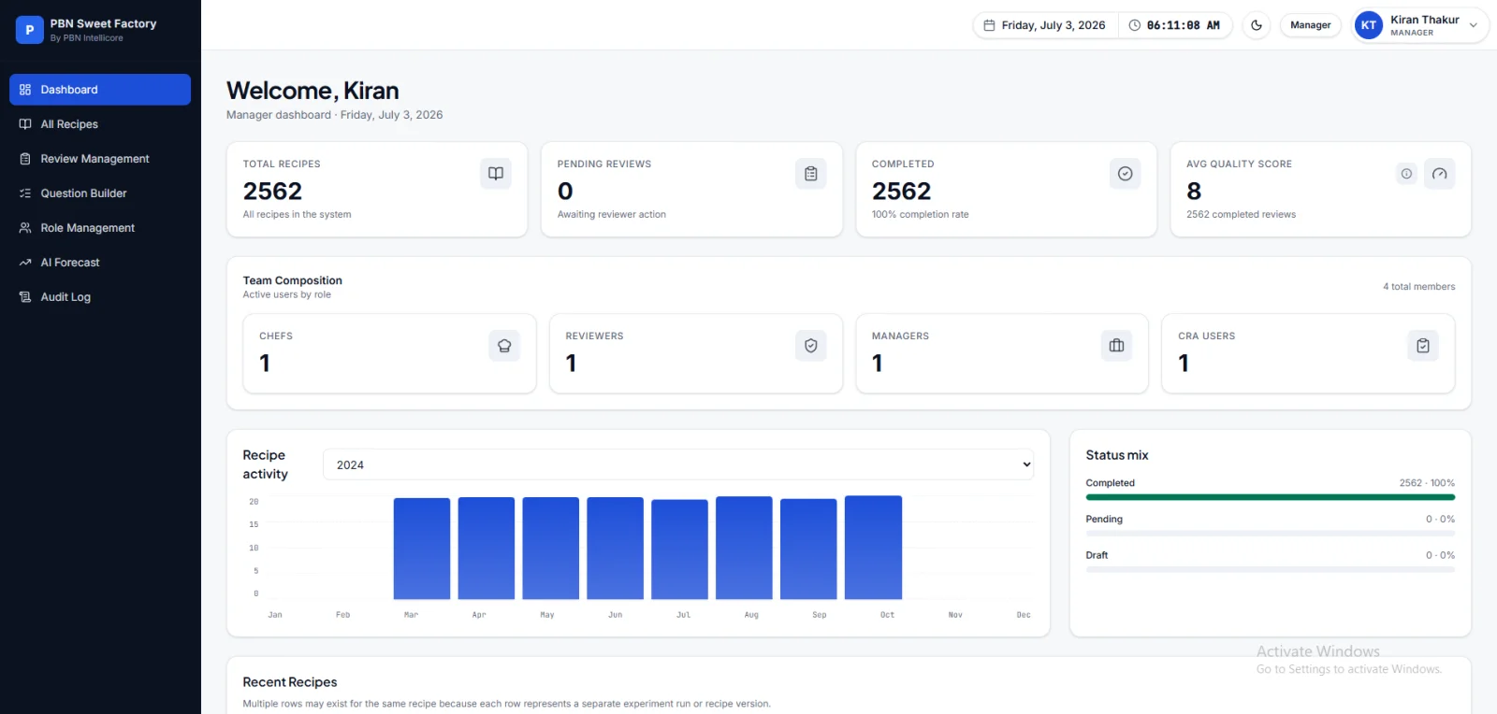Screen dimensions: 1497x714
Task: Click the 'Team Composition' heading
Action: pos(293,280)
